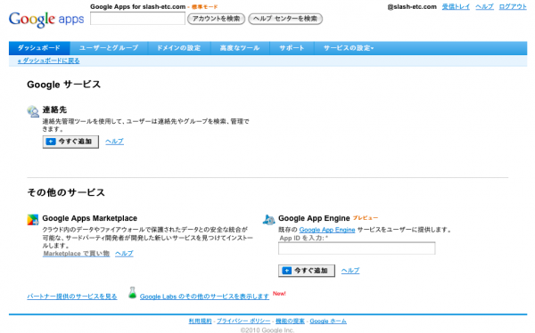View パートナー提供のサービスを見る link

tap(72, 296)
